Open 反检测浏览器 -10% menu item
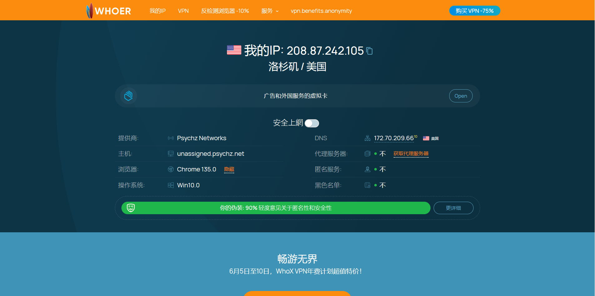This screenshot has height=296, width=595. click(x=225, y=11)
